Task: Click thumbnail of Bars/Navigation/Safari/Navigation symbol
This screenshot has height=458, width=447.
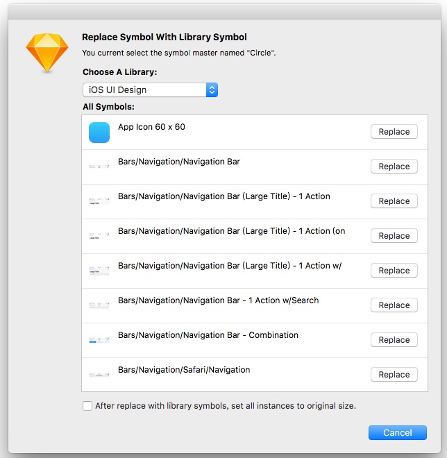Action: pos(99,375)
